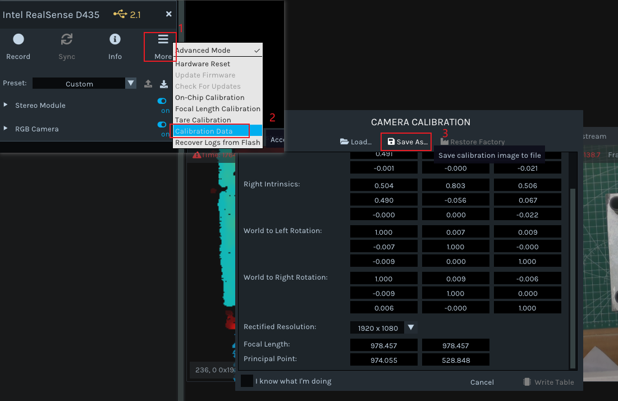The height and width of the screenshot is (401, 618).
Task: Click the 1920 x 1080 resolution field
Action: click(378, 328)
